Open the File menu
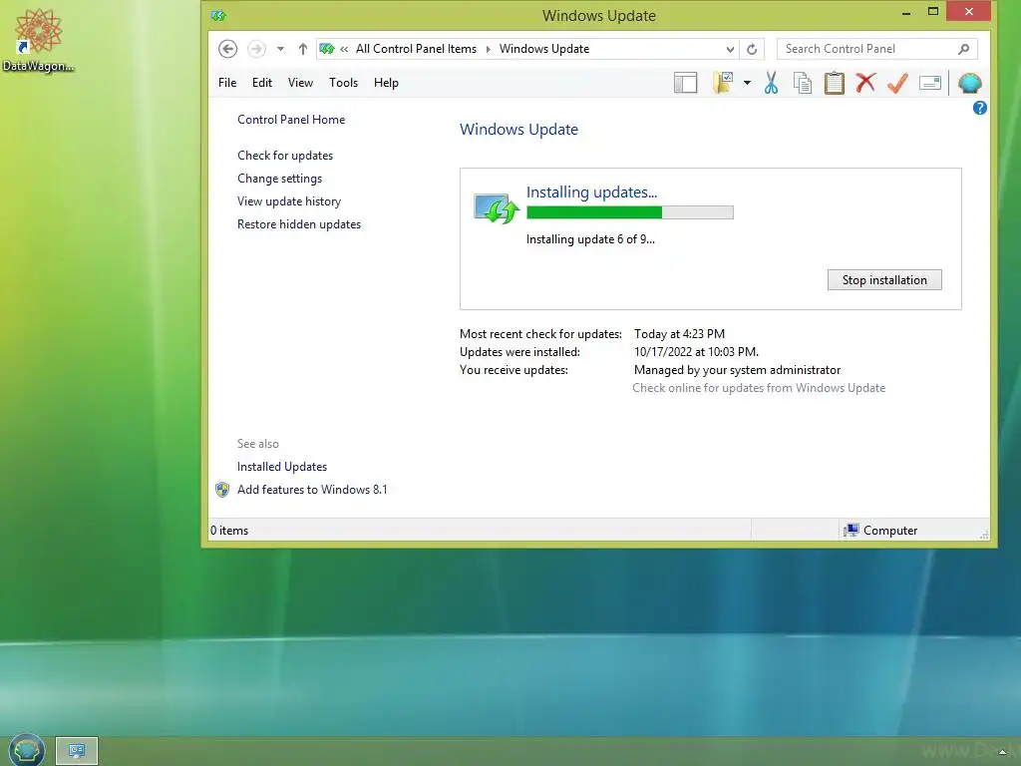Viewport: 1021px width, 766px height. tap(227, 83)
